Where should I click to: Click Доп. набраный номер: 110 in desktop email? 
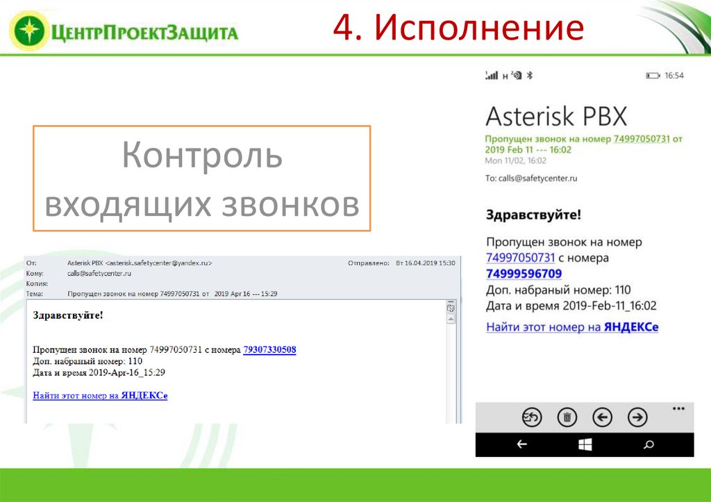[x=87, y=362]
